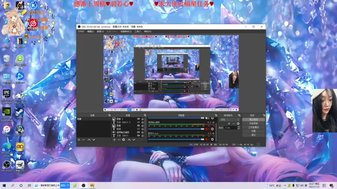Move the selected source up
The image size is (337, 189).
129,140
